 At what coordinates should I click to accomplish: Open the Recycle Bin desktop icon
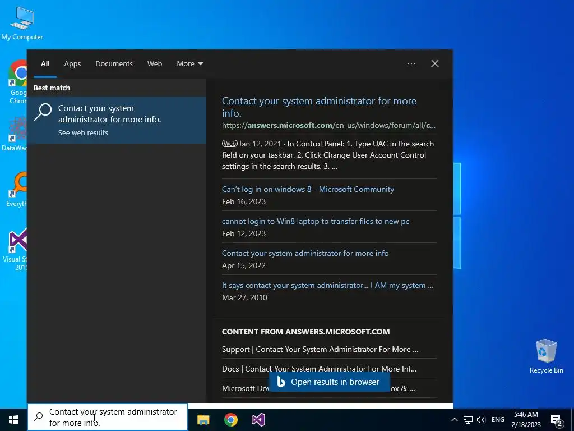click(546, 356)
